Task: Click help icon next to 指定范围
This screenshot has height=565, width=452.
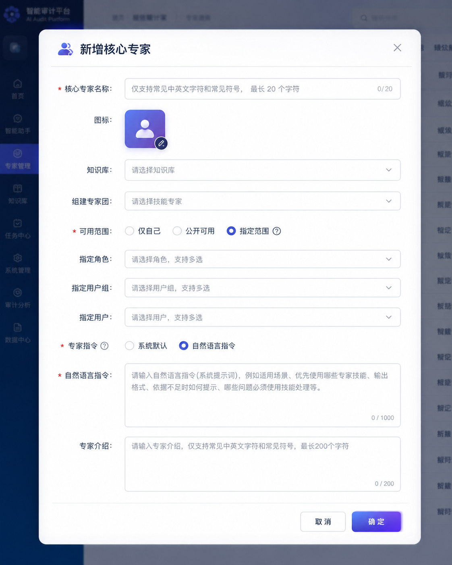Action: [277, 231]
